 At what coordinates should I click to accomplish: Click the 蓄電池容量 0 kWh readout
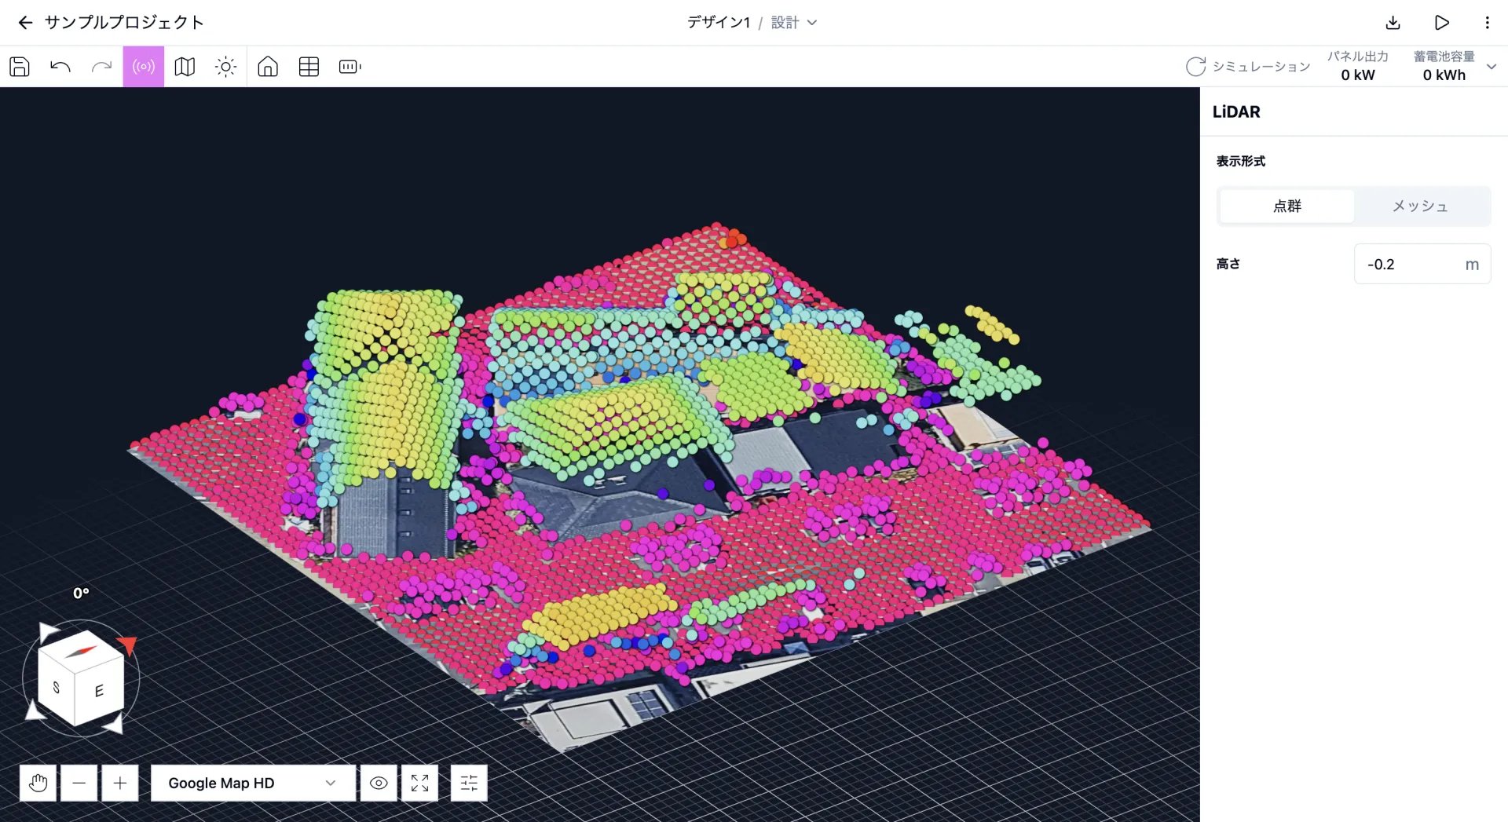coord(1444,66)
